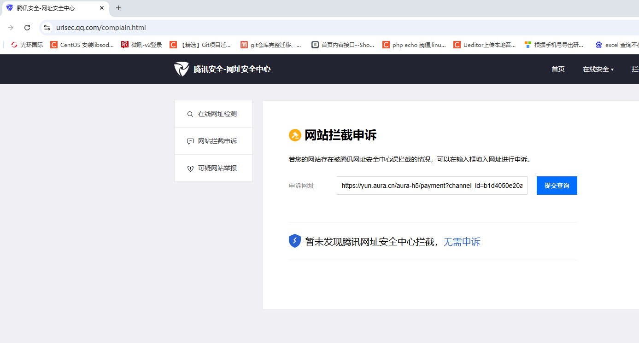This screenshot has width=639, height=343.
Task: Click the 无需申诉 link
Action: 462,242
